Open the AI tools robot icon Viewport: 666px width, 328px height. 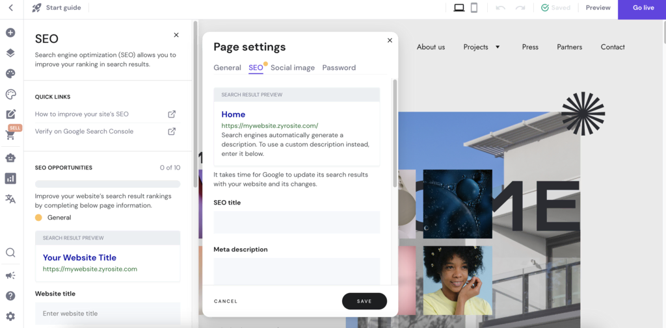point(10,158)
